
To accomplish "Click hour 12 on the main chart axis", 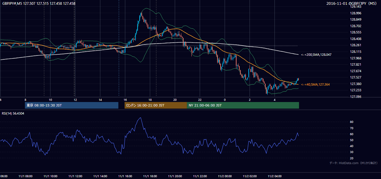I will tap(75, 100).
